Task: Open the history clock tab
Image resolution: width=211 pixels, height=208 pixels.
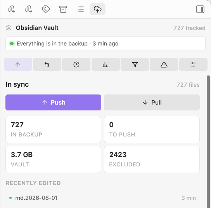Action: 76,64
